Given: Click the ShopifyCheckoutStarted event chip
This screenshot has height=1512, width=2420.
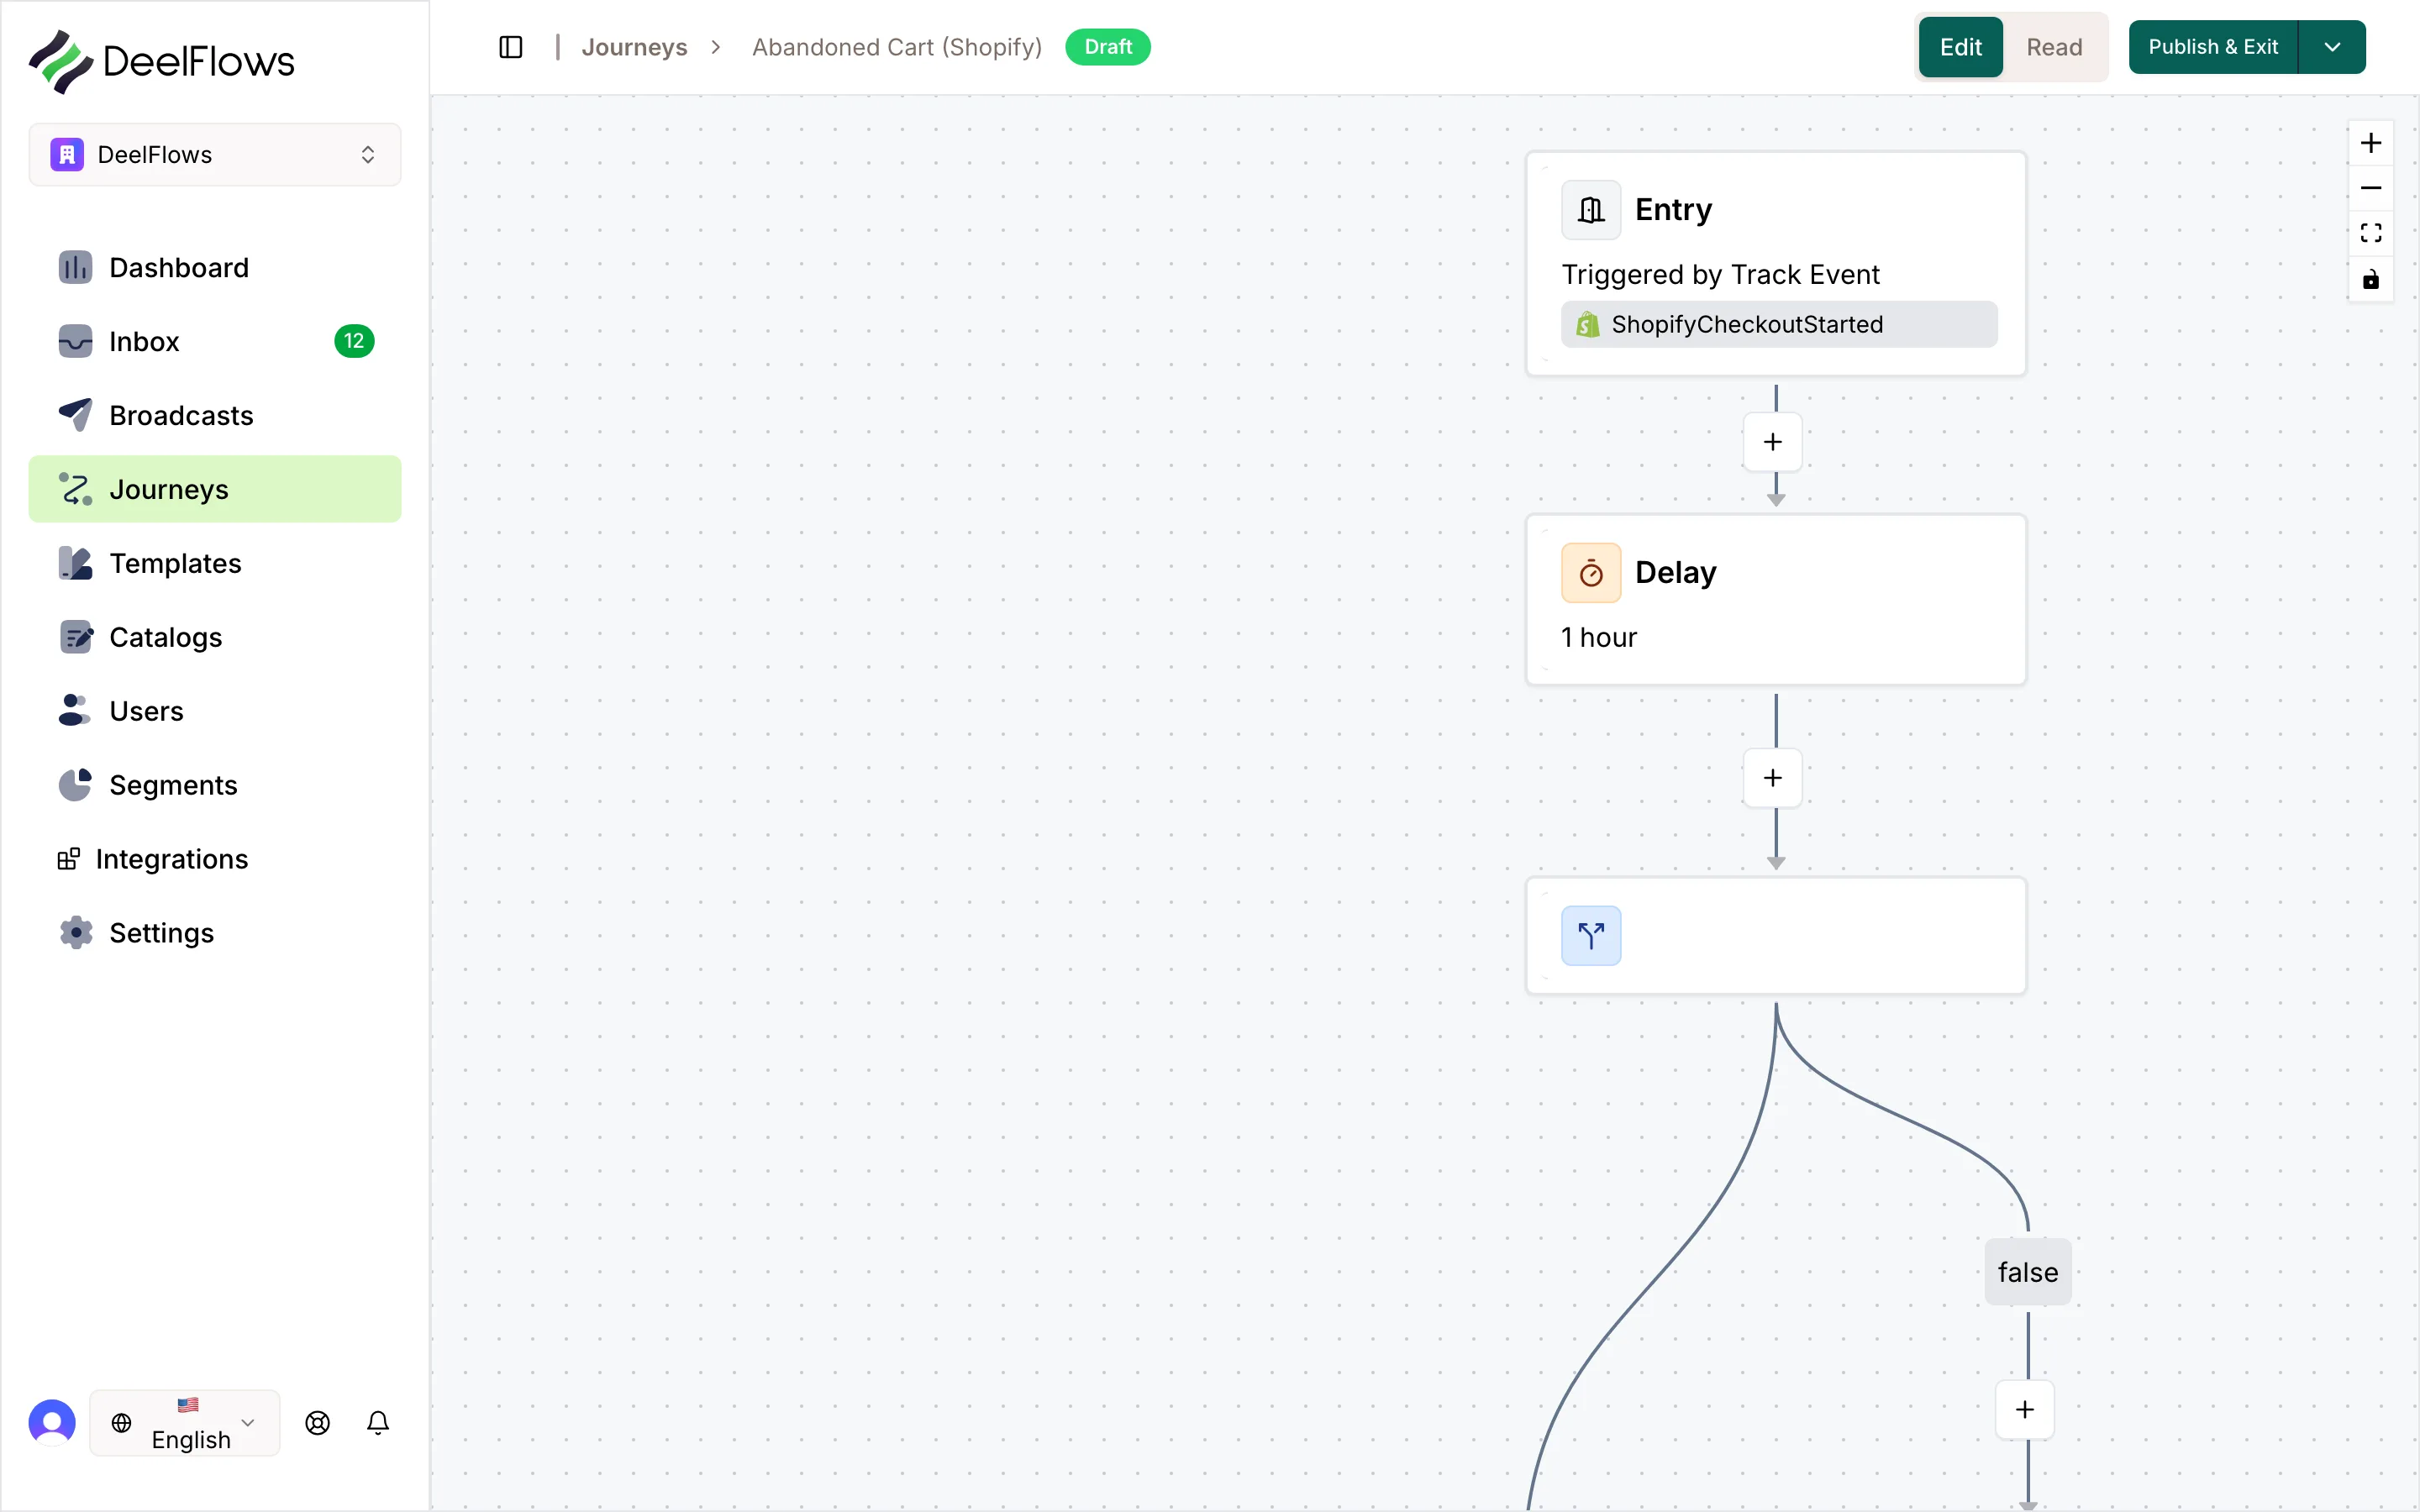Looking at the screenshot, I should pyautogui.click(x=1779, y=324).
